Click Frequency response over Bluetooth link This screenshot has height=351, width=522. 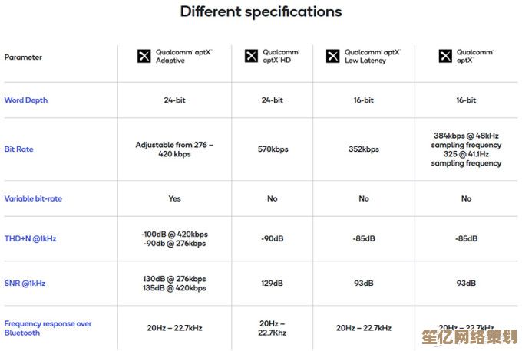48,328
